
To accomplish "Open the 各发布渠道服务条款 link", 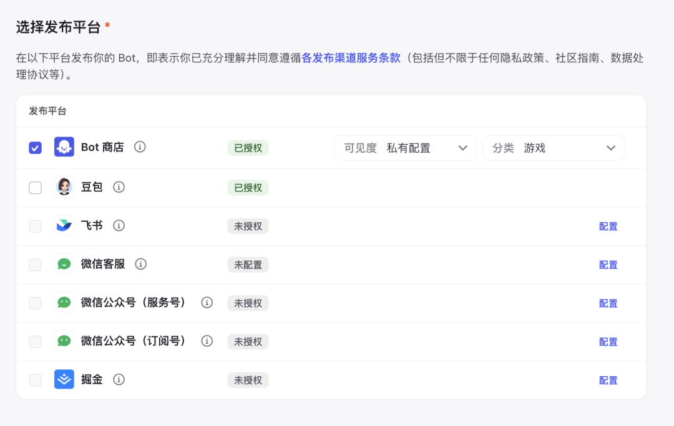I will pyautogui.click(x=351, y=59).
